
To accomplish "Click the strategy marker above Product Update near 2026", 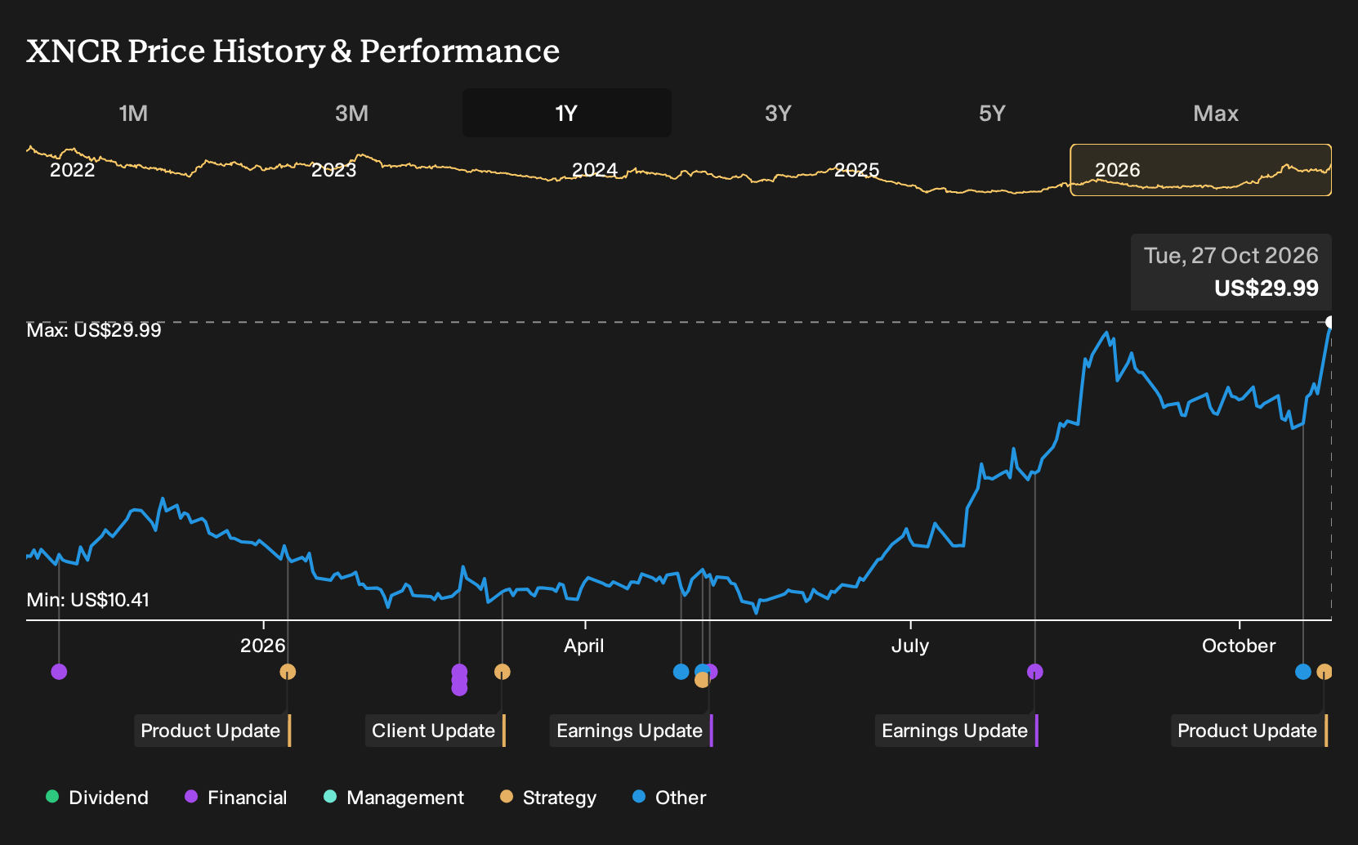I will point(288,672).
